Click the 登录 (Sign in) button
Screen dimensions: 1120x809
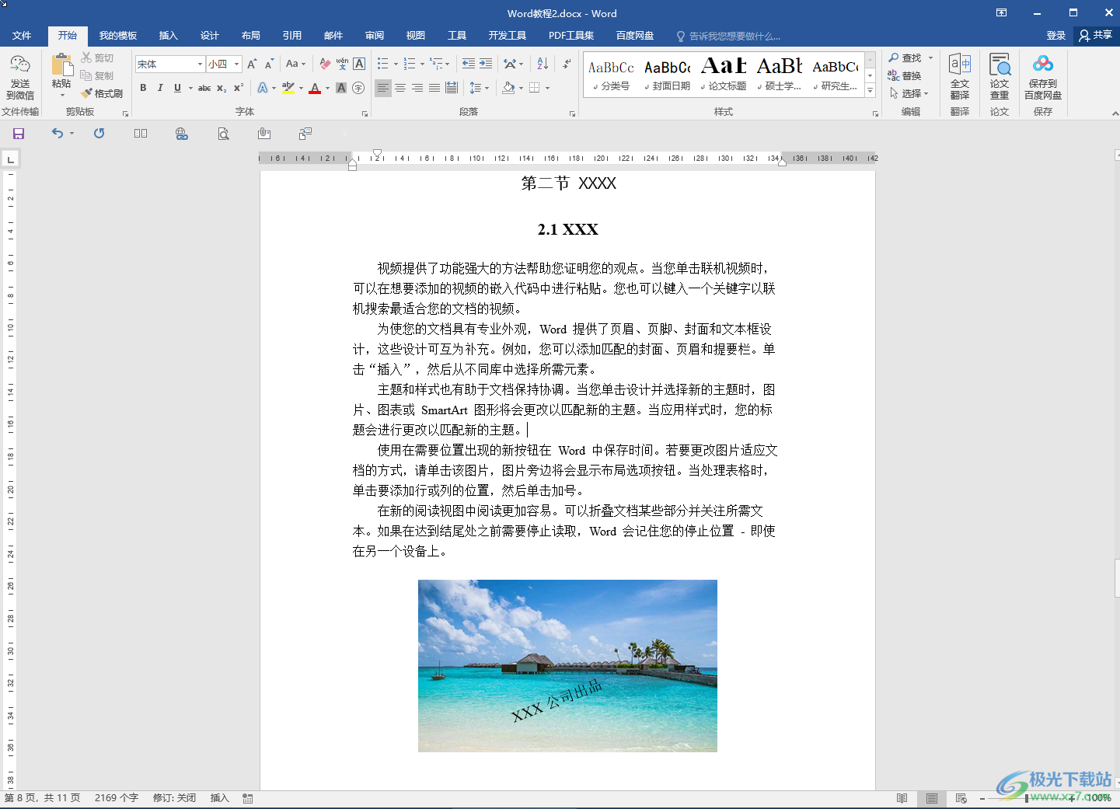tap(1055, 36)
